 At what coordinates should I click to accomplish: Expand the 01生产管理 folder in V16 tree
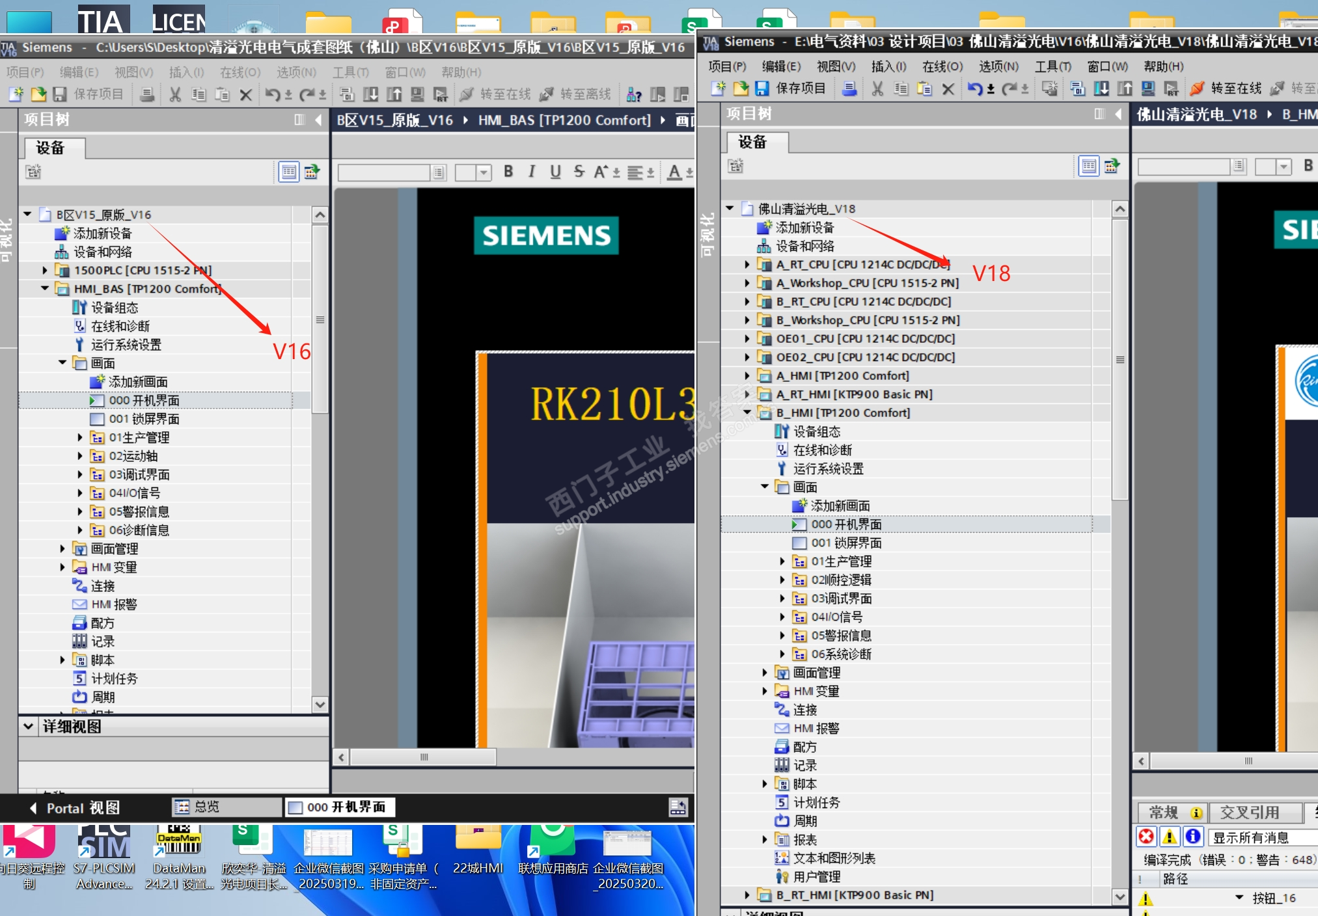80,438
